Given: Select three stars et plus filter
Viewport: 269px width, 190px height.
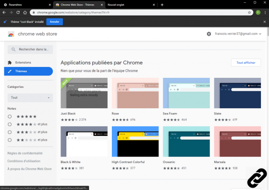Looking at the screenshot, I should (10, 132).
